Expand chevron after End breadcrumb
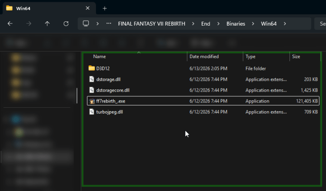Viewport: 326px width, 191px height. 218,24
